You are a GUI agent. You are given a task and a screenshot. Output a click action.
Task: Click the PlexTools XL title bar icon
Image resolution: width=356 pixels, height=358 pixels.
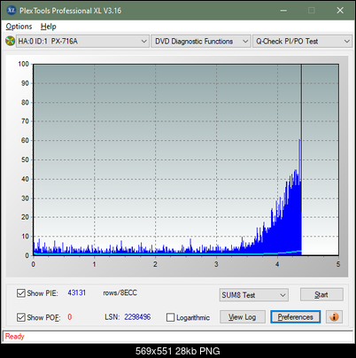coord(11,11)
